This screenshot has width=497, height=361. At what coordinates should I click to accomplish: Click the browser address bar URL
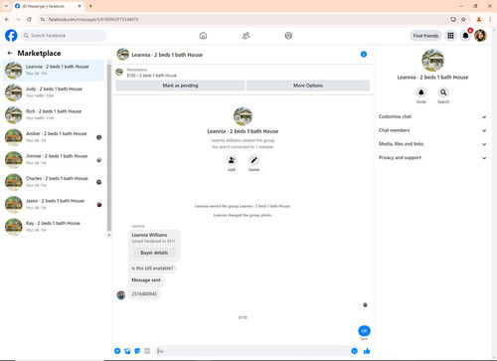93,20
